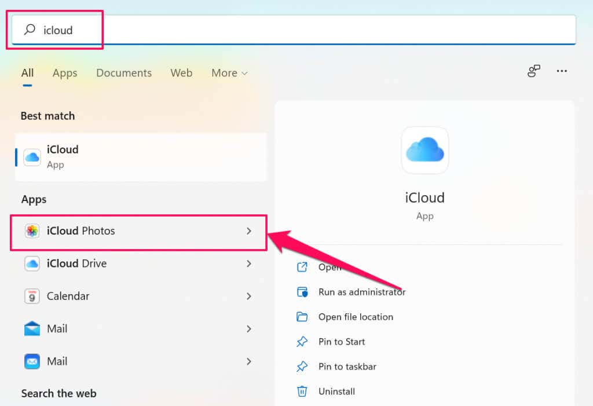The width and height of the screenshot is (593, 406).
Task: Open the search feedback people icon
Action: [533, 71]
